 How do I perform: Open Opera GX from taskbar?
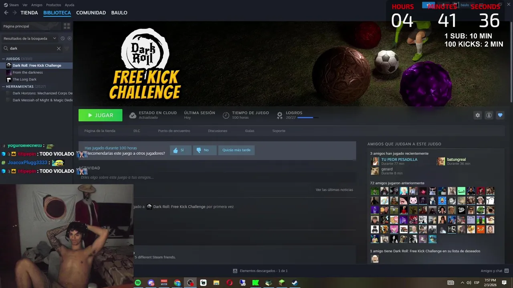229,283
